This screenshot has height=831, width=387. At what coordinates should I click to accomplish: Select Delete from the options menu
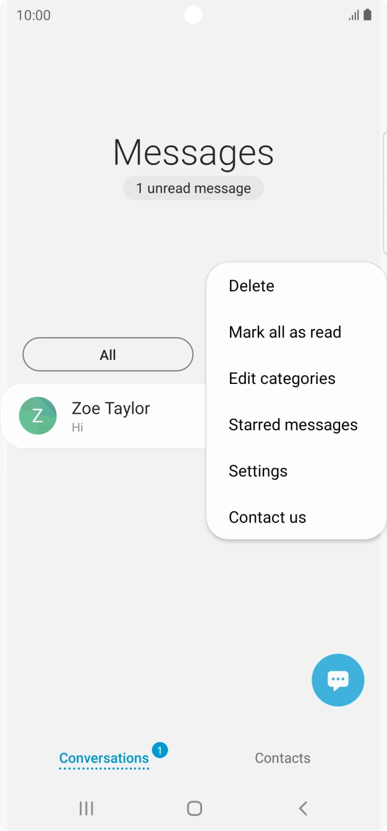(252, 286)
